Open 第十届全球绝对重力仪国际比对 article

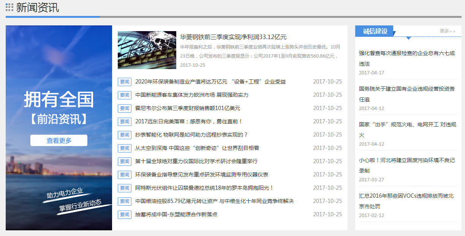(x=196, y=161)
